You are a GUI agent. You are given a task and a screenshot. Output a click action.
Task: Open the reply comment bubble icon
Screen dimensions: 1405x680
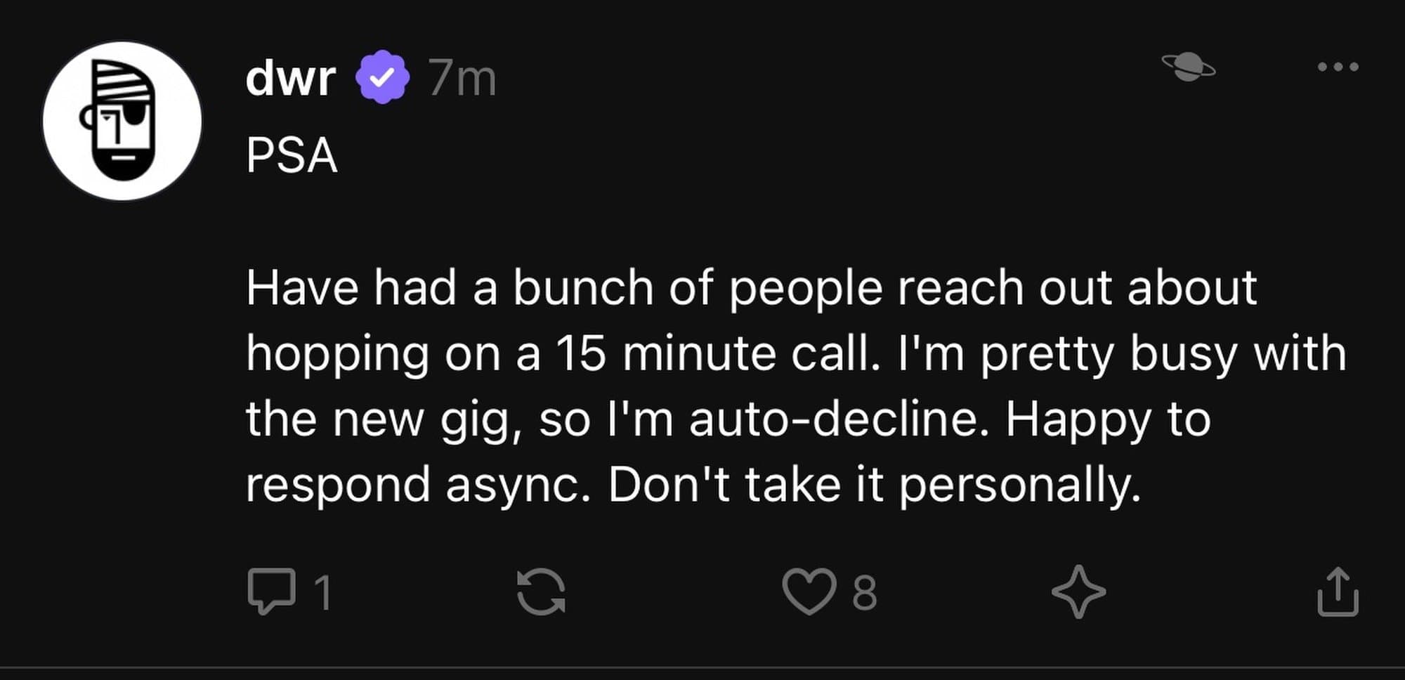[x=271, y=591]
